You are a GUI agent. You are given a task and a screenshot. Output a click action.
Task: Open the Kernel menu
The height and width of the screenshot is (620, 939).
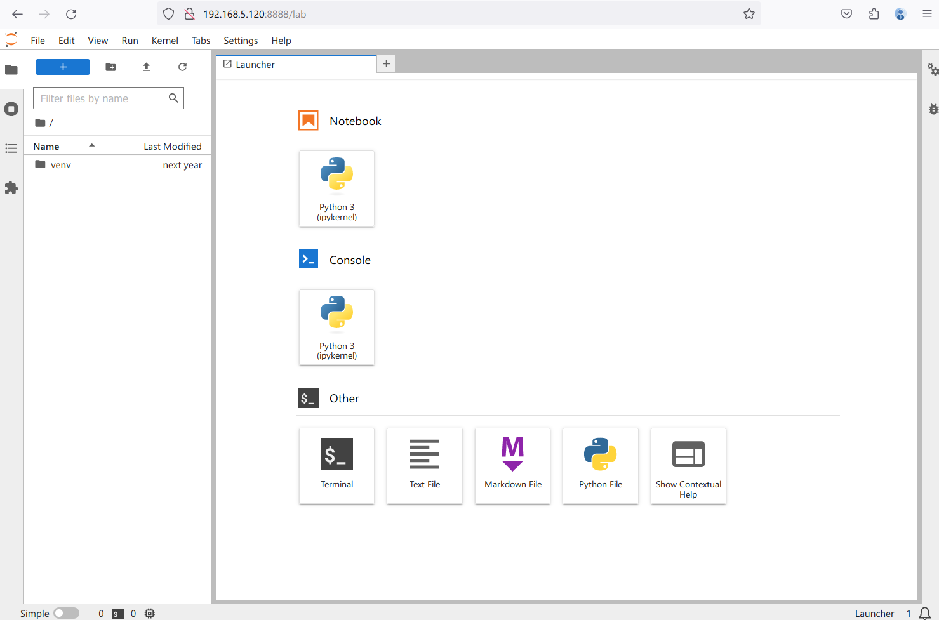click(x=164, y=41)
